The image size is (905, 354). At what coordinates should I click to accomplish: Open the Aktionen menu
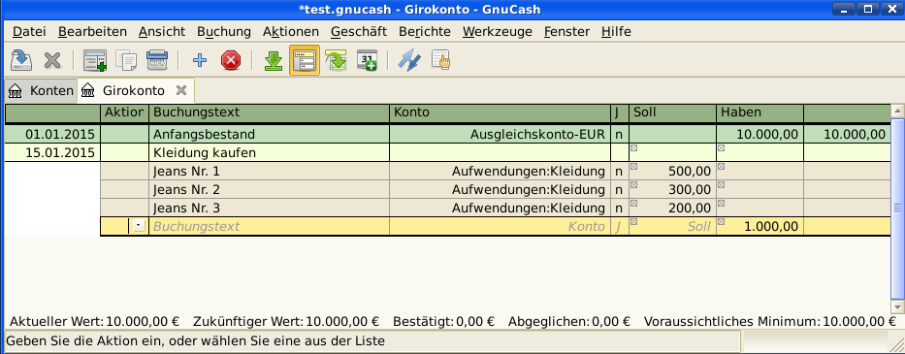pyautogui.click(x=291, y=32)
